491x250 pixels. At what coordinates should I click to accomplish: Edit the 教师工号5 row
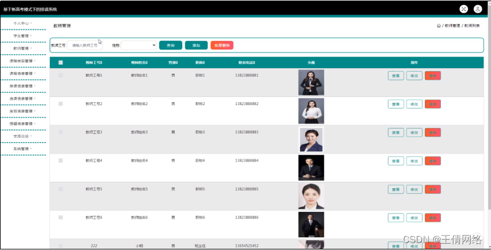[x=415, y=189]
